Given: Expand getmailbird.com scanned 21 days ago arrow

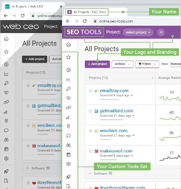Looking at the screenshot, I should point(133,116).
